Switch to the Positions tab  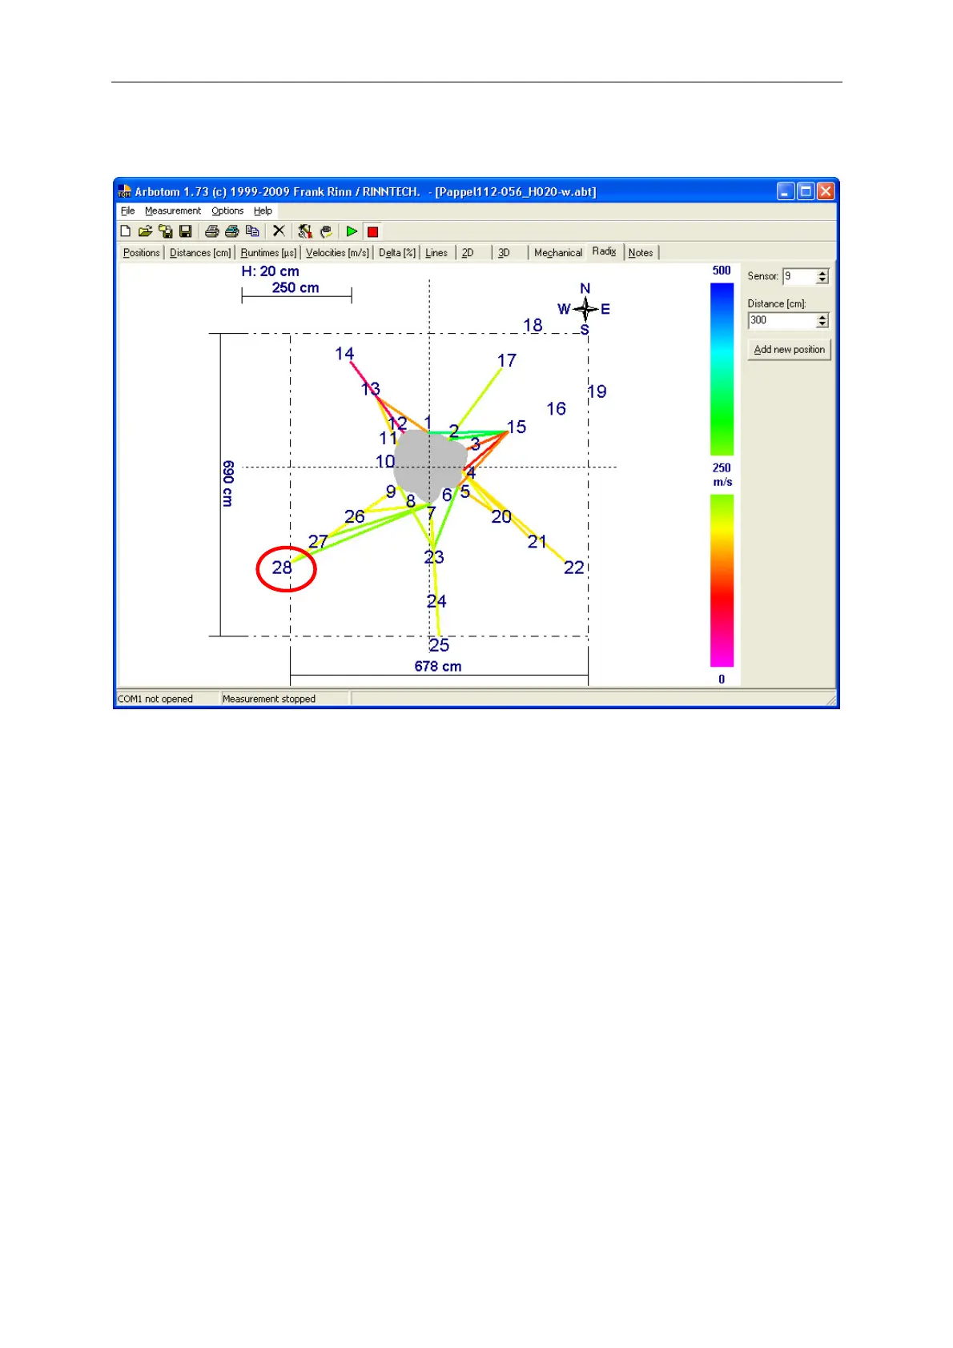(x=142, y=253)
